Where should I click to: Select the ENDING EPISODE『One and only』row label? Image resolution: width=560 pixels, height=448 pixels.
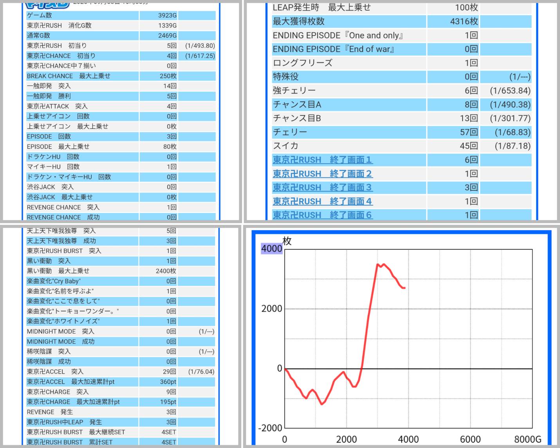click(338, 35)
